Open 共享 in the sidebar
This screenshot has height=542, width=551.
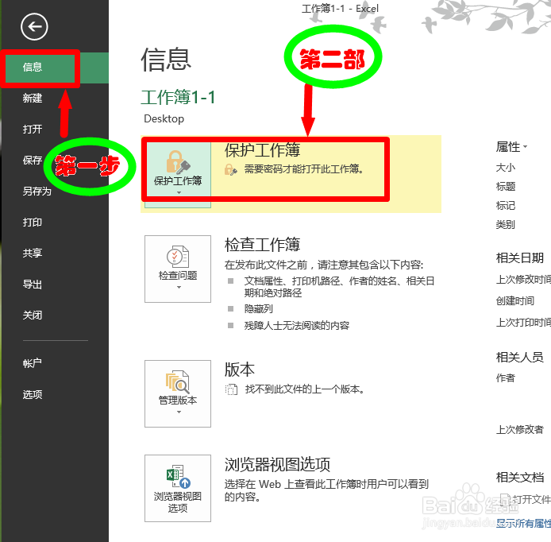tap(33, 254)
